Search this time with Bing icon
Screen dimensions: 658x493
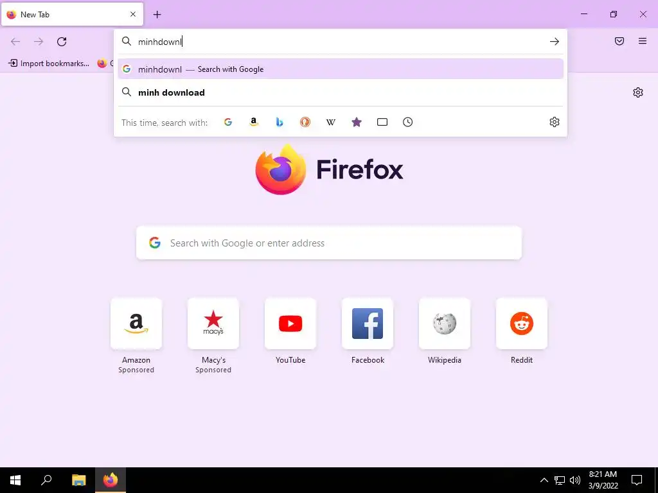(280, 122)
